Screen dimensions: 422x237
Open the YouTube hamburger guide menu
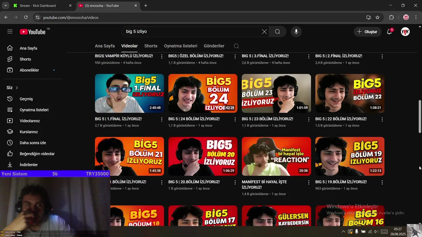click(x=10, y=32)
